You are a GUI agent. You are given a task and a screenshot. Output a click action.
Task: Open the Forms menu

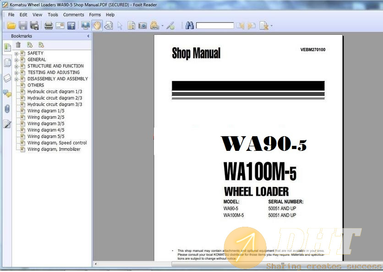point(95,15)
